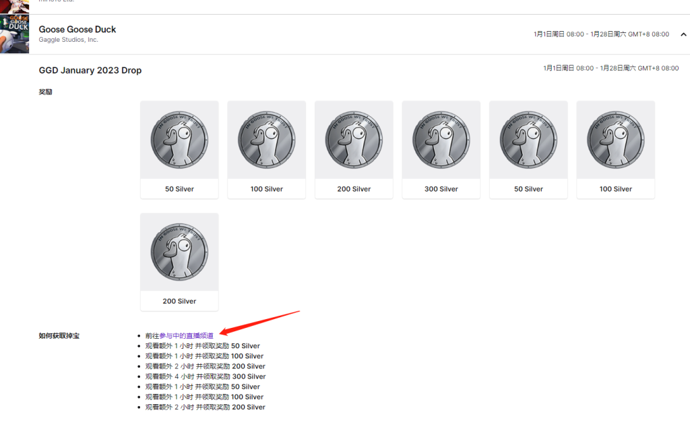Click the GGD January 2023 Drop date range
690x425 pixels.
click(610, 68)
